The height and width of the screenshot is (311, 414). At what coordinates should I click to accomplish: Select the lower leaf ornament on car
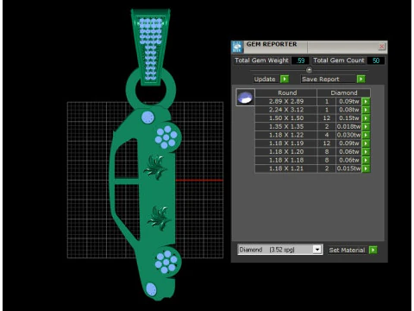click(159, 218)
